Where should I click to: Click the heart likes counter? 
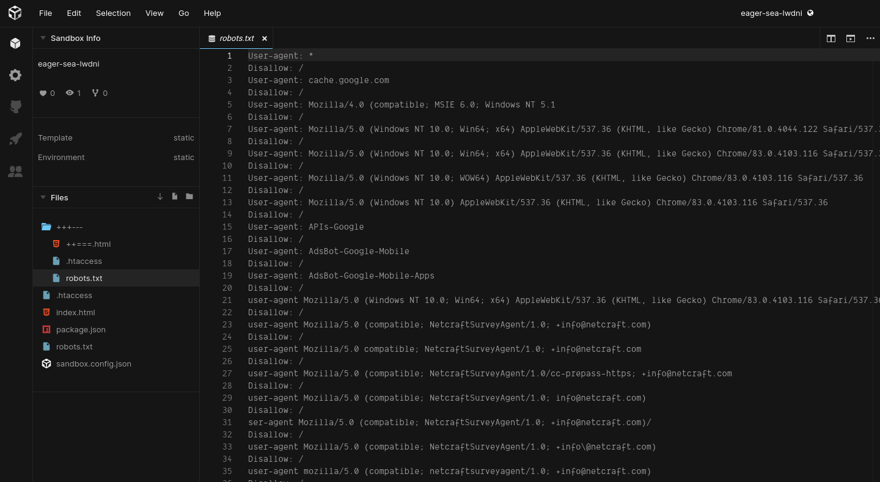[x=47, y=93]
